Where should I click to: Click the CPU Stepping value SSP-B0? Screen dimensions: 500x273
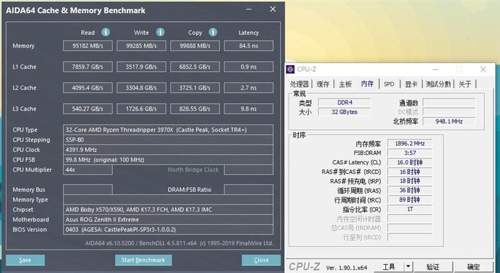[168, 140]
